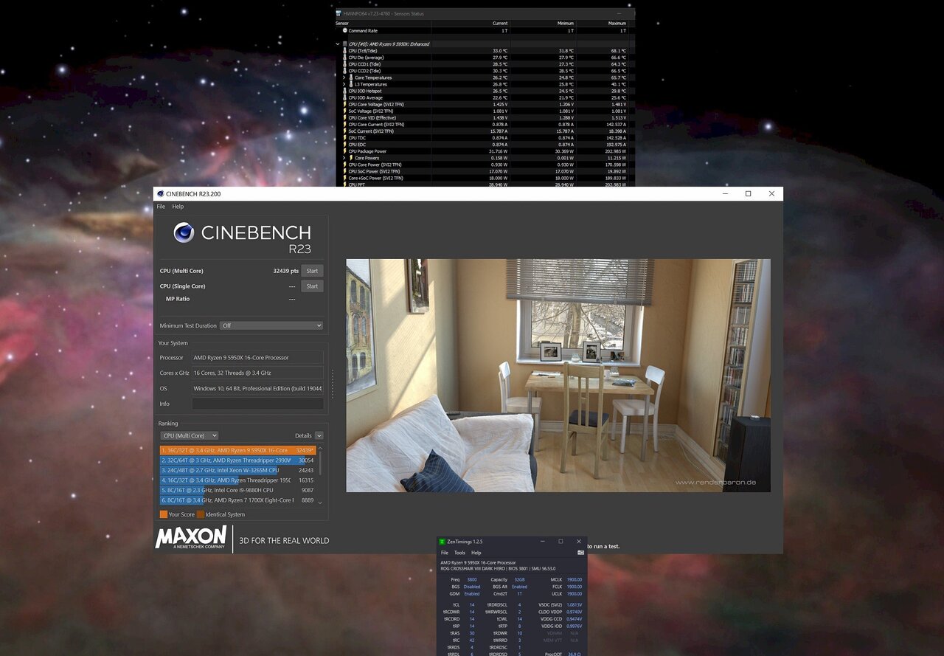944x656 pixels.
Task: Click the CPU (Tctl/Tdie) thermometer icon
Action: pyautogui.click(x=344, y=51)
